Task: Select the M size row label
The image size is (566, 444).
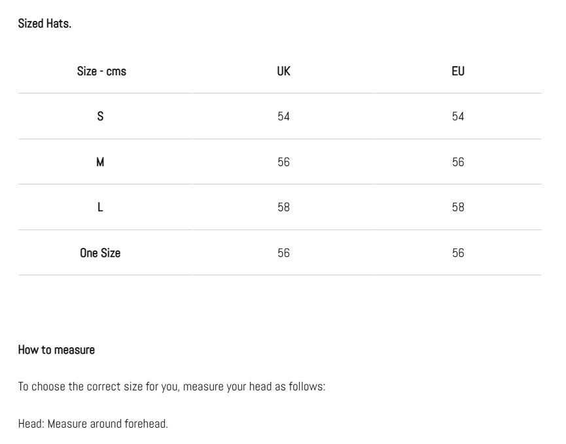Action: point(100,162)
